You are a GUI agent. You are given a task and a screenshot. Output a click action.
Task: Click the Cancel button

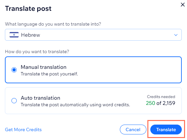pyautogui.click(x=133, y=130)
